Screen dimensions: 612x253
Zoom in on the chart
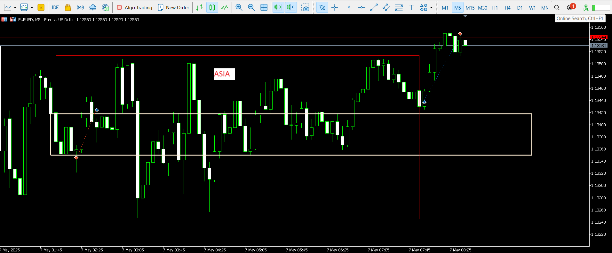click(x=239, y=7)
